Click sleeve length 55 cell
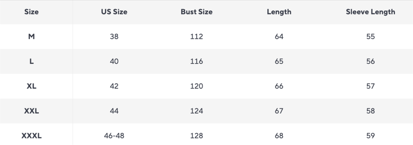This screenshot has width=413, height=145. coord(370,37)
